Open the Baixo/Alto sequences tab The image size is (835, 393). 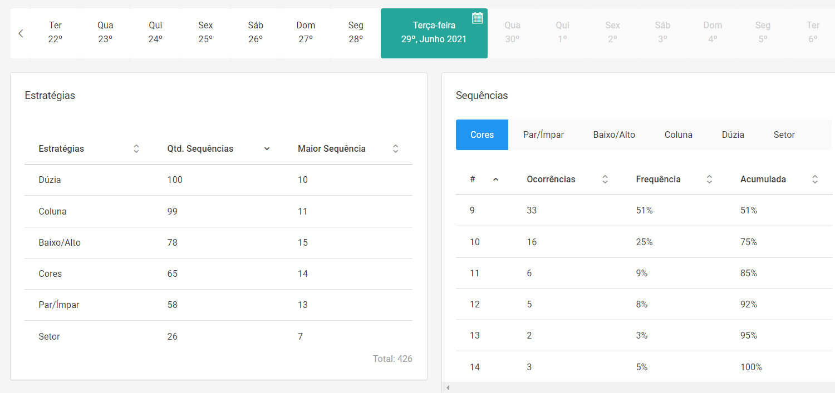(x=614, y=135)
